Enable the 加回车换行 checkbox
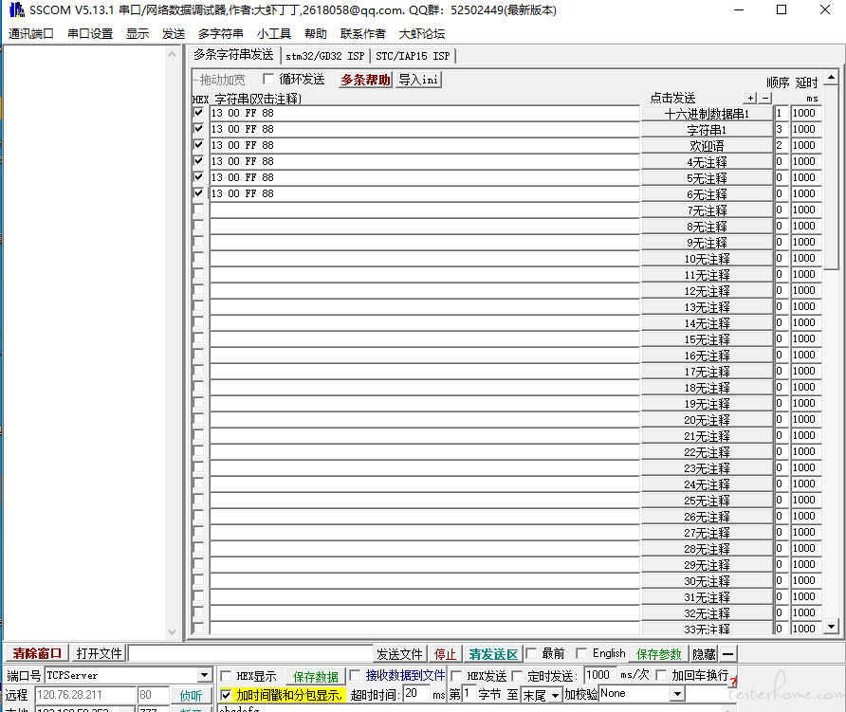Viewport: 846px width, 712px height. [x=661, y=675]
